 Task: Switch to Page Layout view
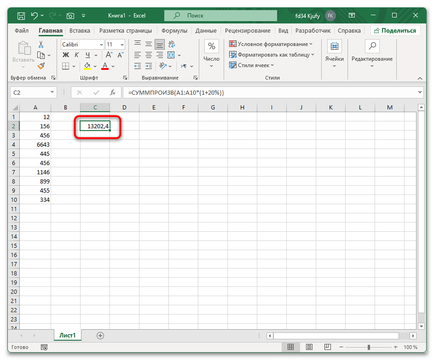[x=309, y=347]
